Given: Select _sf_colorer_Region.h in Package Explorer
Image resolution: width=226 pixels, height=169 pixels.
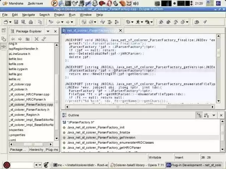Looking at the screenshot, I should coord(24,115).
